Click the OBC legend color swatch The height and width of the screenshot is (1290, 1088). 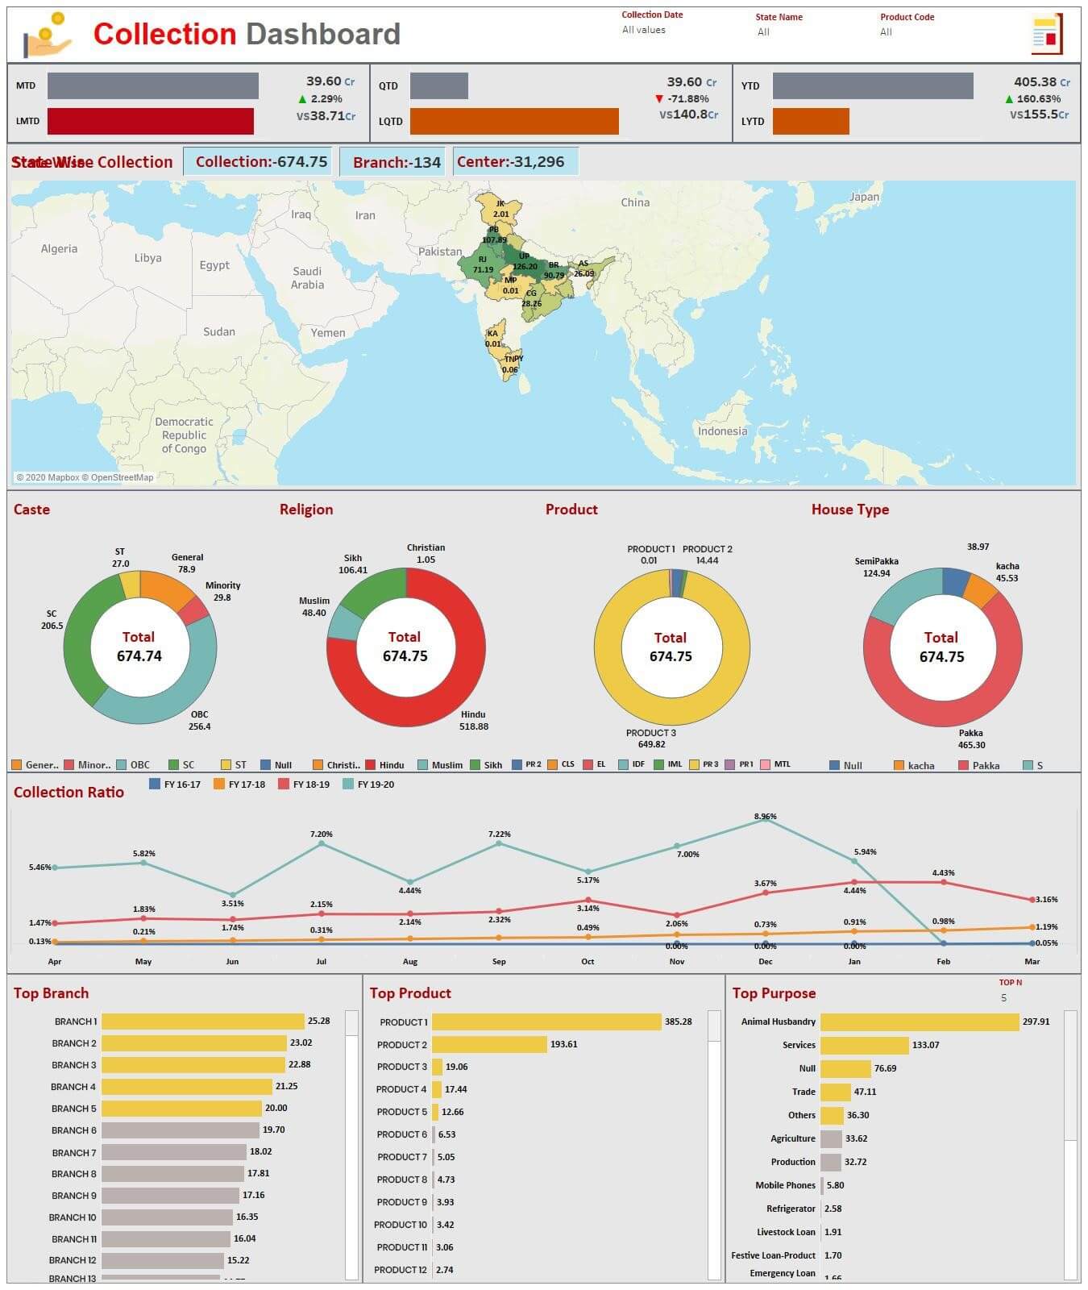coord(122,765)
